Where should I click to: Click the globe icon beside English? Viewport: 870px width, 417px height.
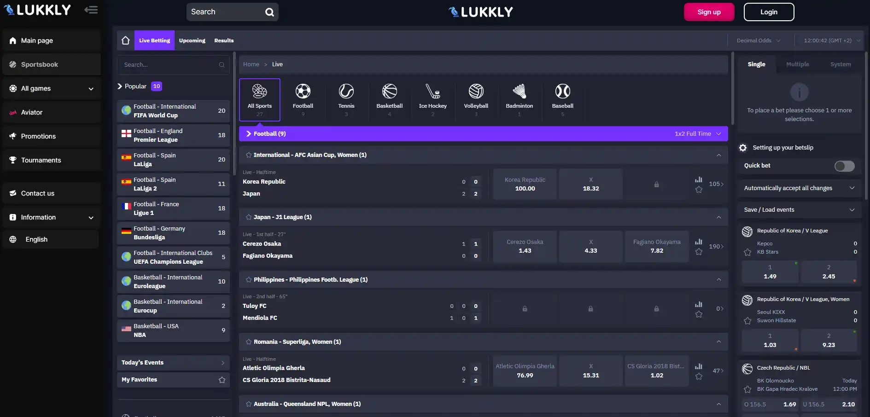[13, 239]
